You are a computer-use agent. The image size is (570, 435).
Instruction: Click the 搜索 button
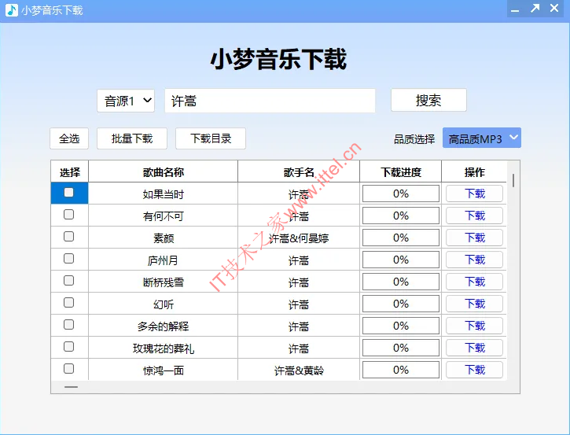(x=428, y=100)
